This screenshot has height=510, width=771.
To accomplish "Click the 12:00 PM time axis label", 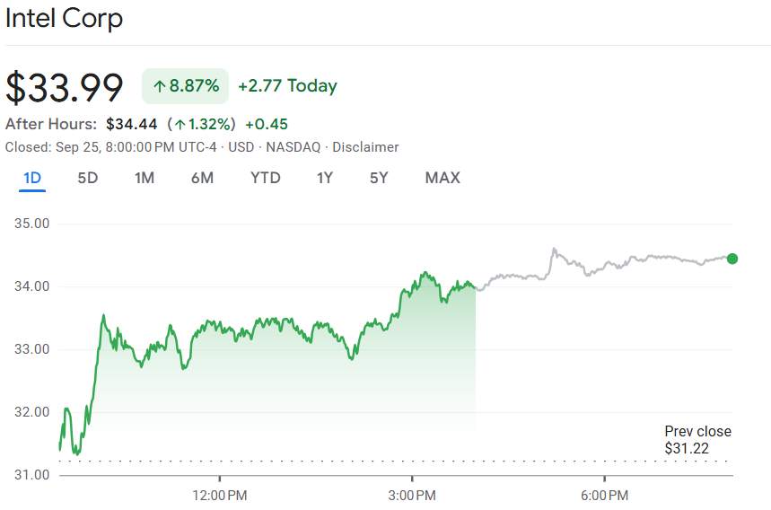I will pyautogui.click(x=220, y=495).
